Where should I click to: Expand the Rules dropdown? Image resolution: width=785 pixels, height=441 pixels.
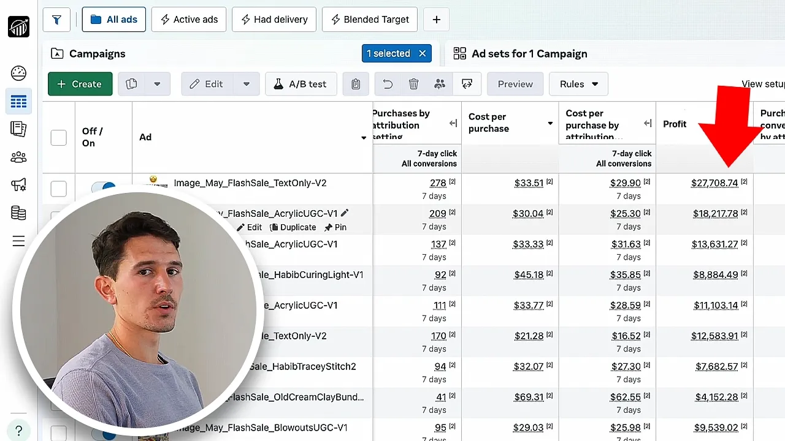[x=578, y=84]
